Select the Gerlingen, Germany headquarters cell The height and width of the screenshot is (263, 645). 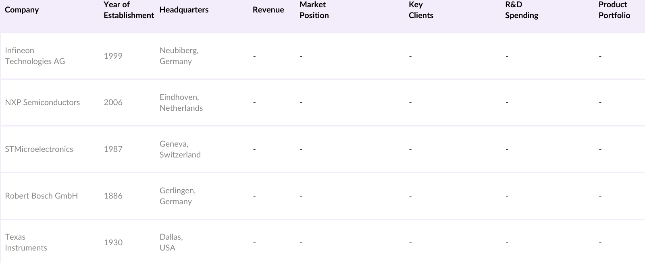click(x=177, y=196)
